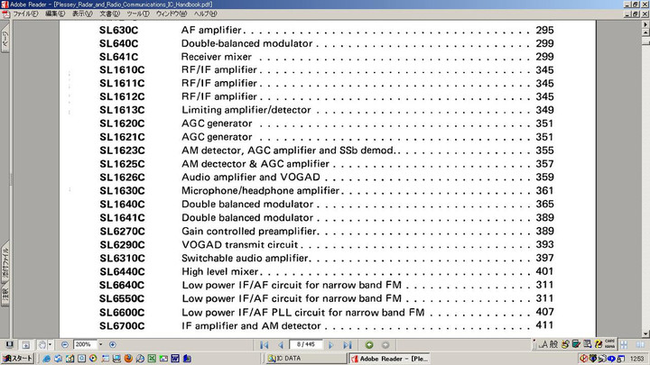This screenshot has width=650, height=365.
Task: Click the zoom in plus button
Action: click(112, 344)
